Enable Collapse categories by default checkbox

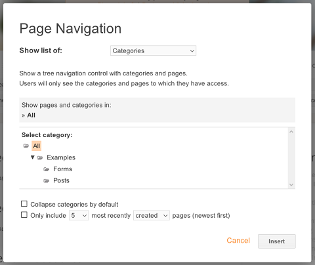24,204
